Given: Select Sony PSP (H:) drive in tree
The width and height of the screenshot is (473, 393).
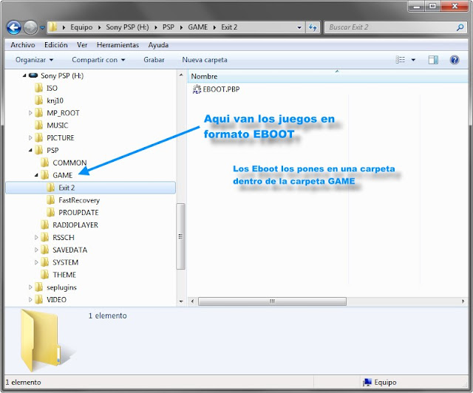Looking at the screenshot, I should 62,75.
